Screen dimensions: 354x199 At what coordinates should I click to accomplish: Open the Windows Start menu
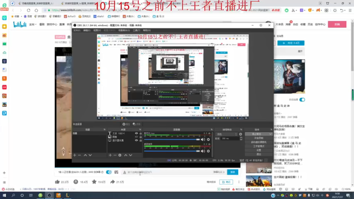pyautogui.click(x=4, y=195)
